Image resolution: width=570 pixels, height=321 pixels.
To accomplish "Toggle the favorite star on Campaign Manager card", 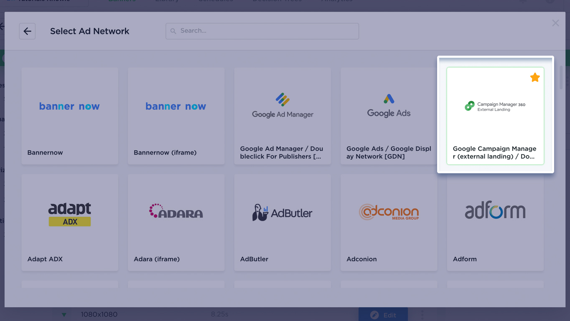I will pyautogui.click(x=535, y=77).
